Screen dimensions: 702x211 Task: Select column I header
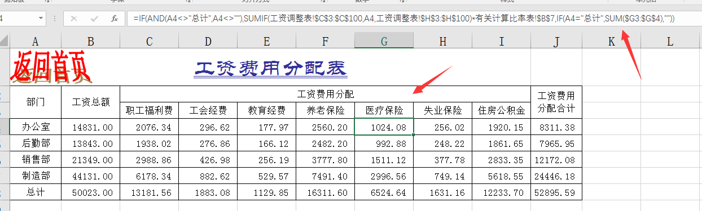(x=501, y=41)
